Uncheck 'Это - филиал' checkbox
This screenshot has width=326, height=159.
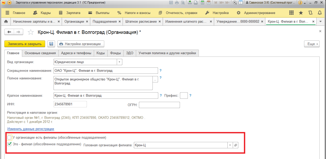click(x=9, y=144)
